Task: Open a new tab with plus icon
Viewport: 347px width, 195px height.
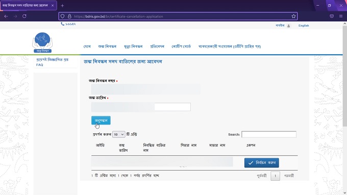Action: [x=62, y=6]
